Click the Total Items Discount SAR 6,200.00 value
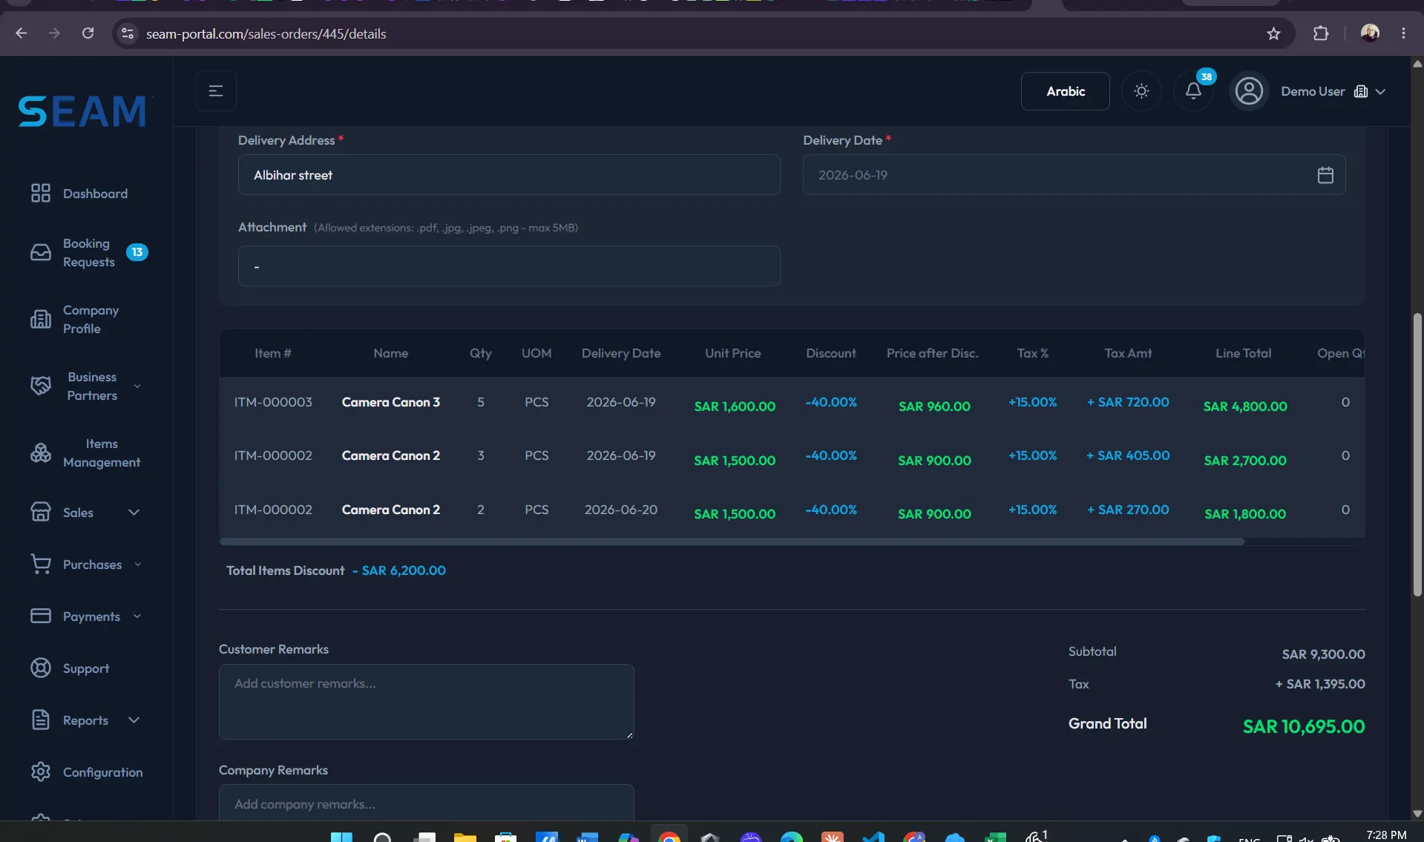Image resolution: width=1424 pixels, height=842 pixels. tap(399, 570)
